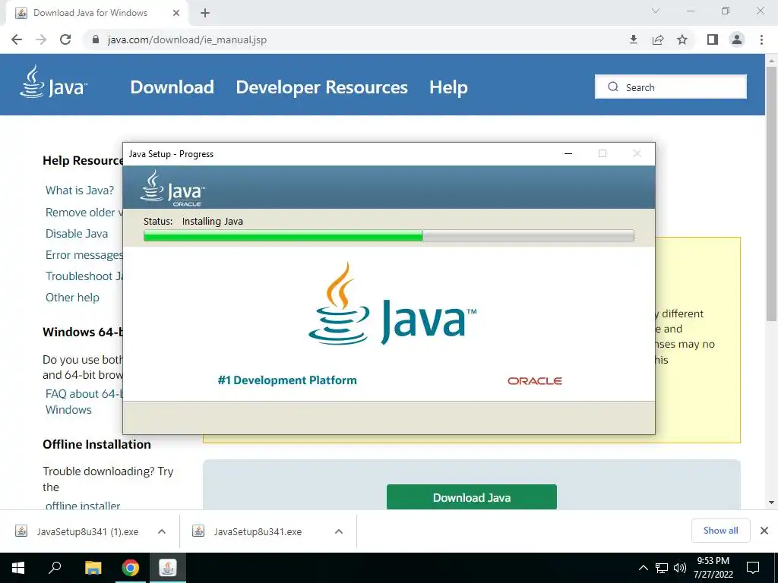Open the Download menu on the Java site
Image resolution: width=778 pixels, height=583 pixels.
pos(172,87)
